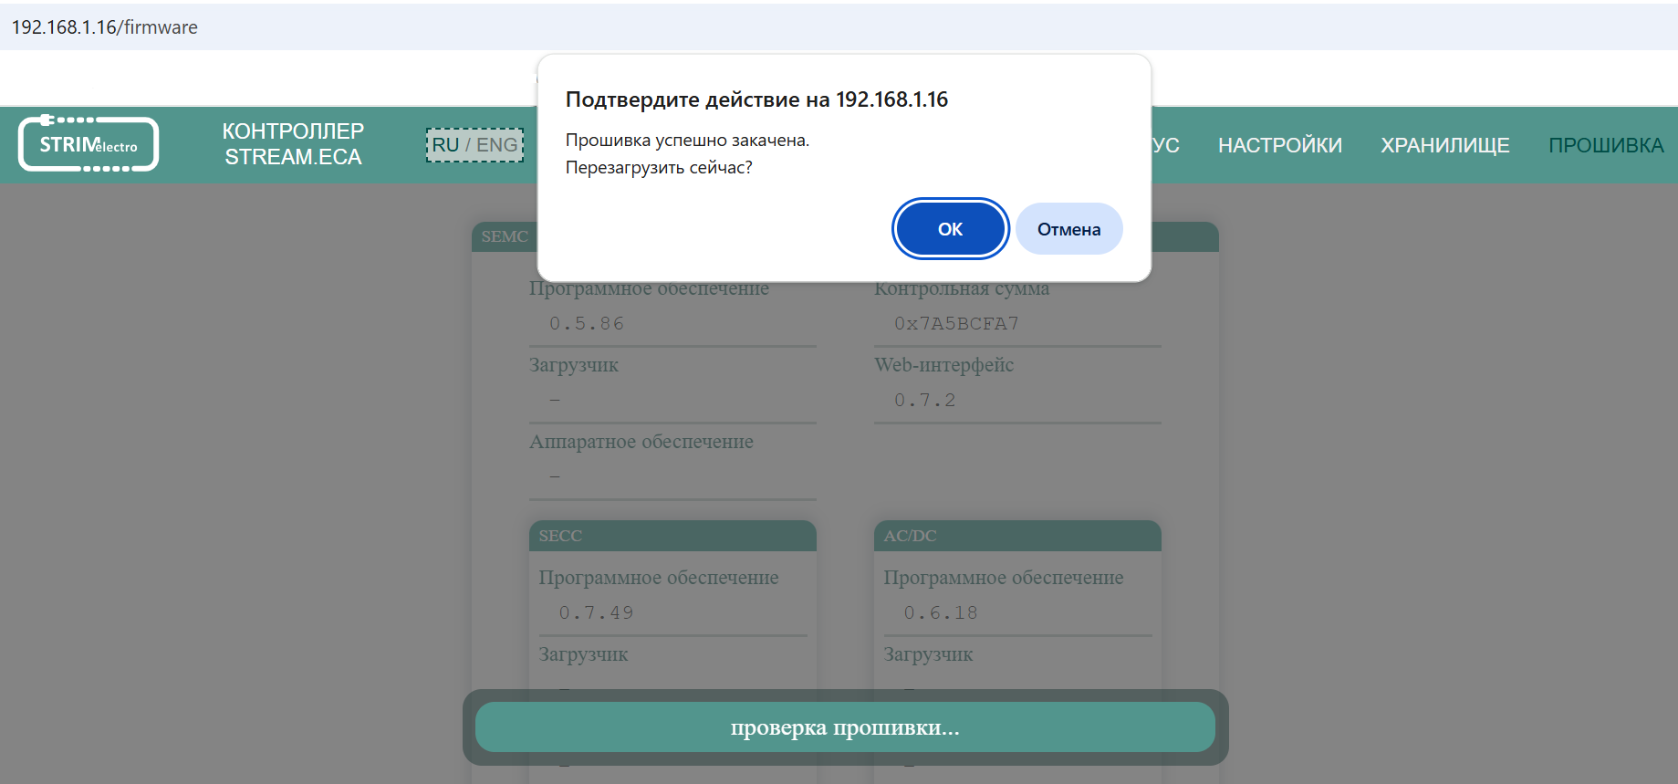Image resolution: width=1678 pixels, height=784 pixels.
Task: Click the 'Контрольная сумма' label
Action: tap(962, 288)
